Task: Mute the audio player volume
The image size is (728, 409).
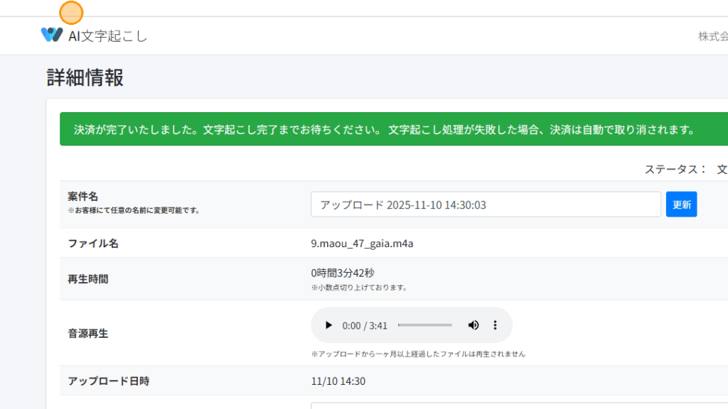Action: (x=473, y=325)
